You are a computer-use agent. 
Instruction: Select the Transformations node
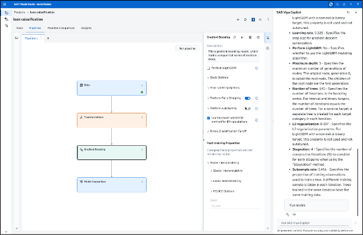[x=112, y=120]
